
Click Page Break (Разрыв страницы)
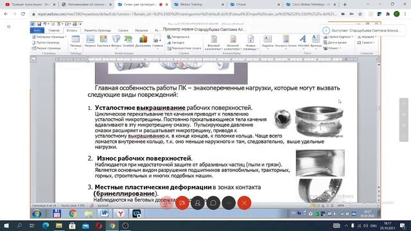[x=46, y=48]
